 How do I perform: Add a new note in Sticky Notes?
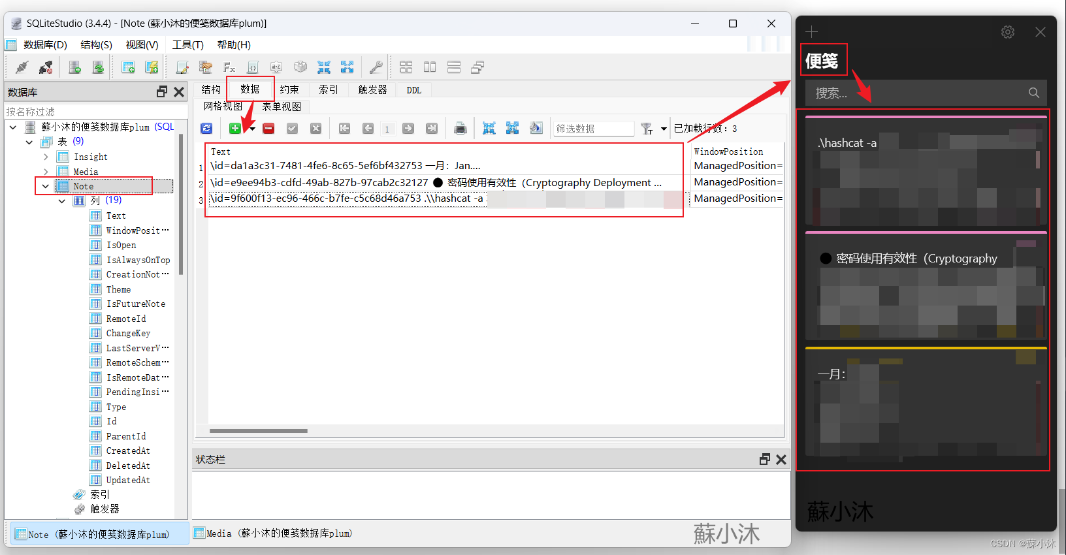click(x=811, y=31)
